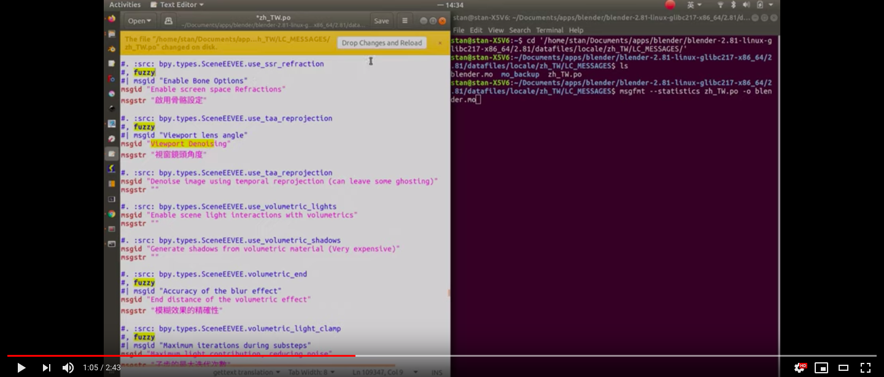Viewport: 884px width, 377px height.
Task: Open the Terminal Edit menu
Action: pyautogui.click(x=476, y=30)
